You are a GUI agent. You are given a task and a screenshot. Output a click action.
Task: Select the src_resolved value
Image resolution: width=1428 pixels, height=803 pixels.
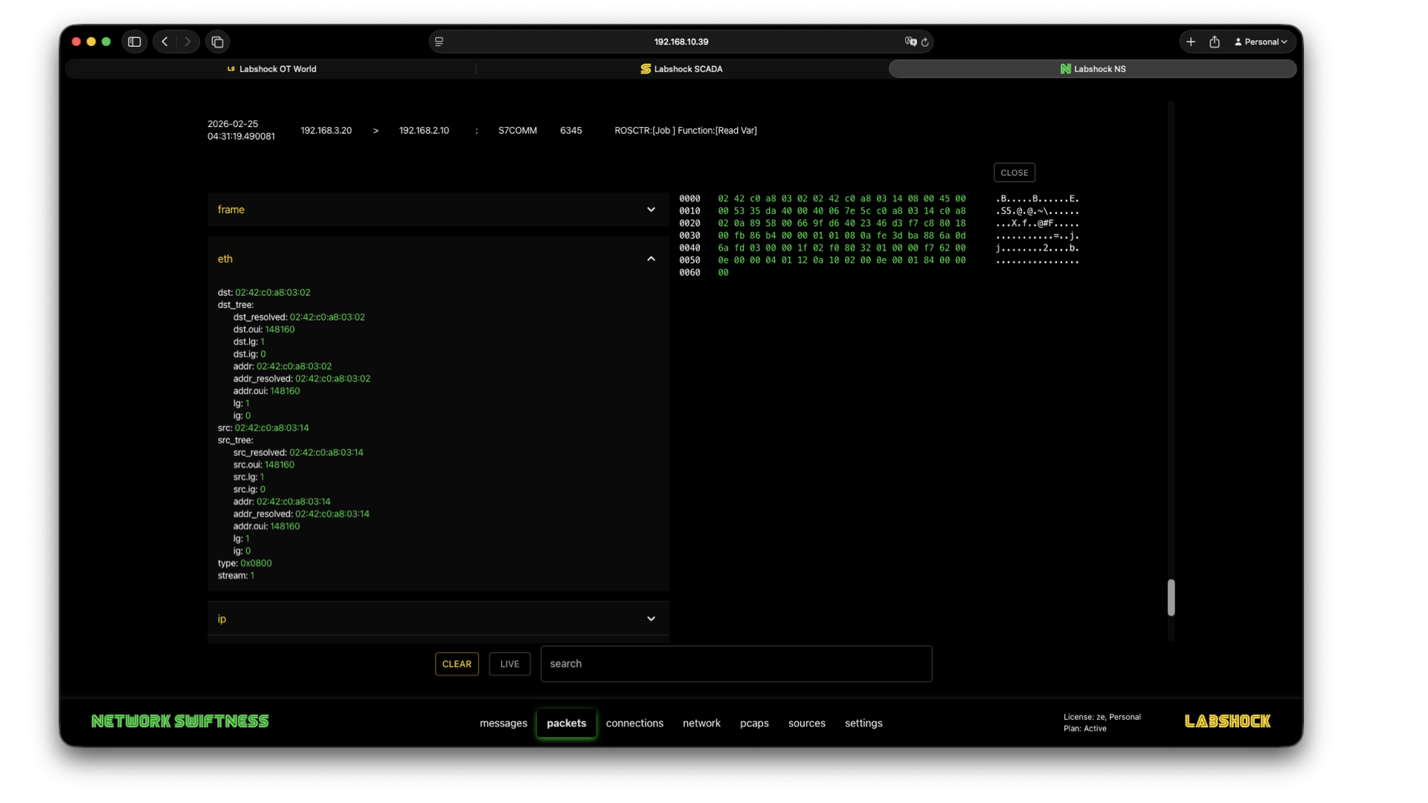[x=327, y=453]
